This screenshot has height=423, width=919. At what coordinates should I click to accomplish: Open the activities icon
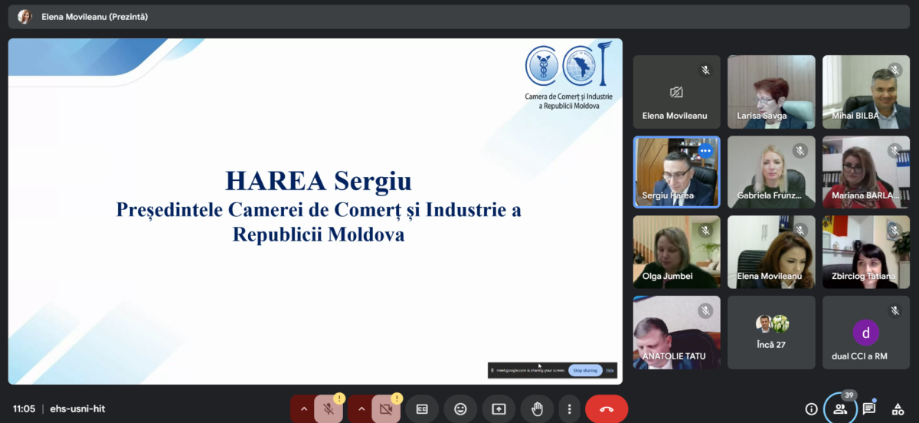pos(898,409)
